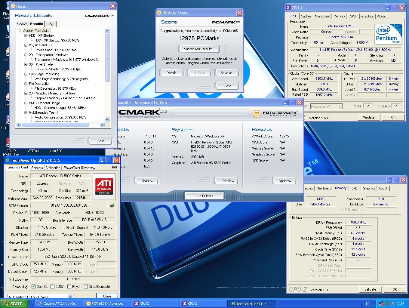Open Caches tab in top CPU-Z window
Screen dimensions: 409x308
[x=306, y=16]
